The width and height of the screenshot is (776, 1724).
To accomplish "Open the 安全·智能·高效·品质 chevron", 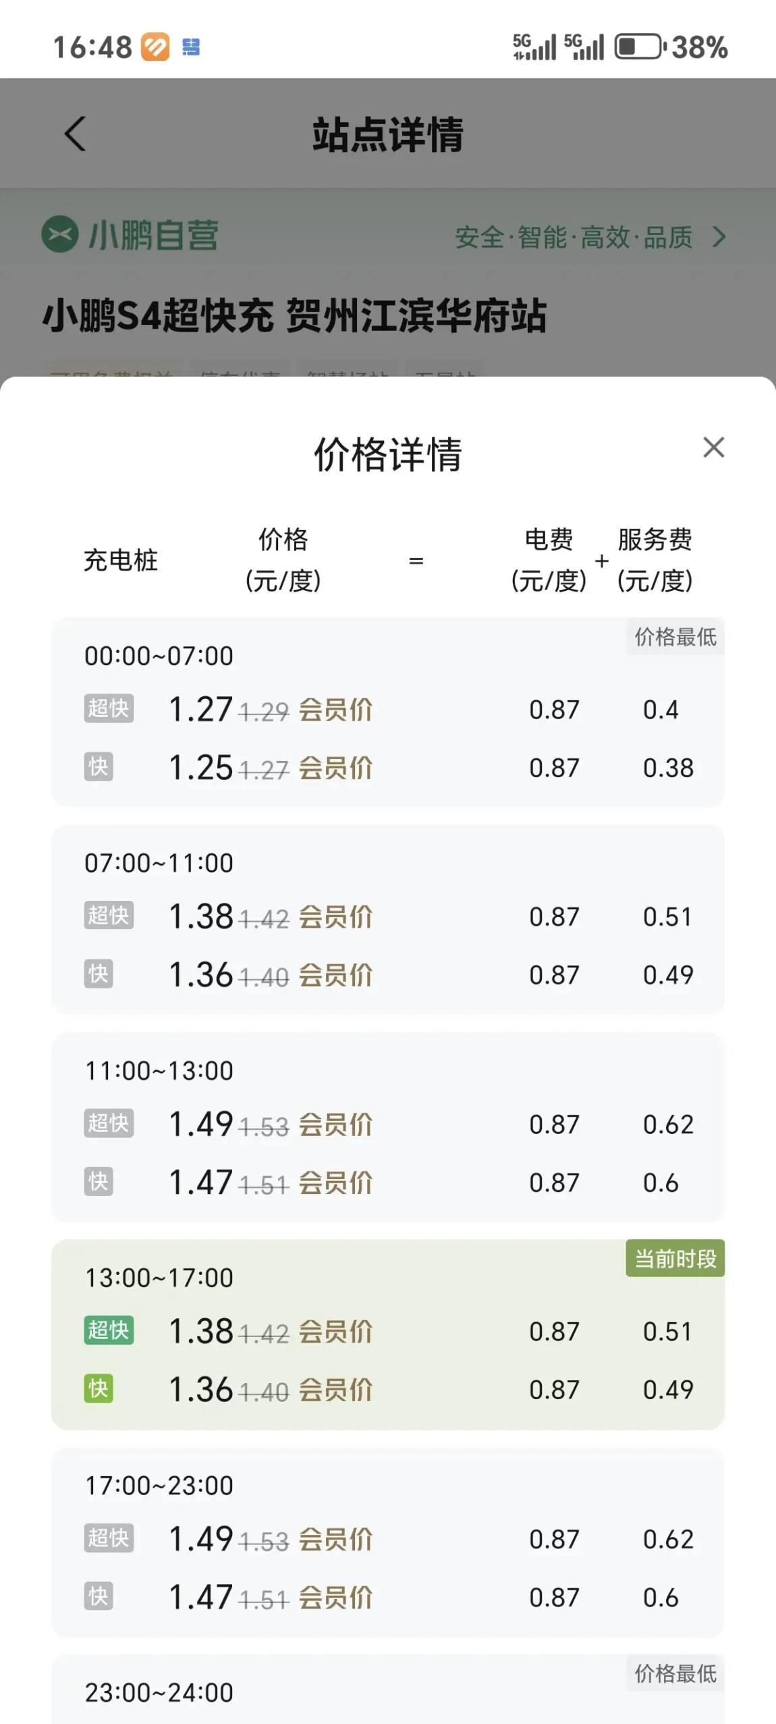I will [719, 237].
